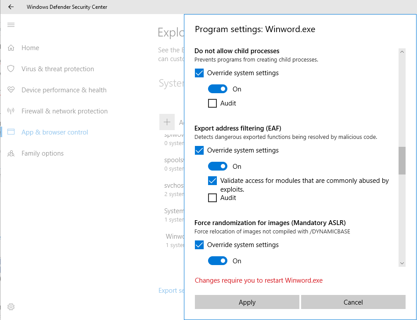The image size is (417, 320).
Task: Click the Cancel button
Action: [x=353, y=302]
